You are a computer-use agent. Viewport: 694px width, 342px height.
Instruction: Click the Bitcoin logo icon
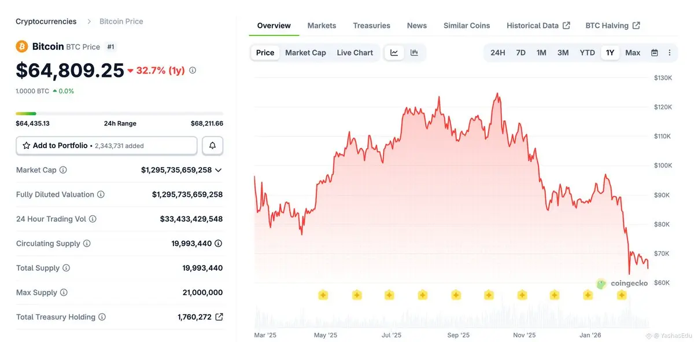(x=22, y=46)
